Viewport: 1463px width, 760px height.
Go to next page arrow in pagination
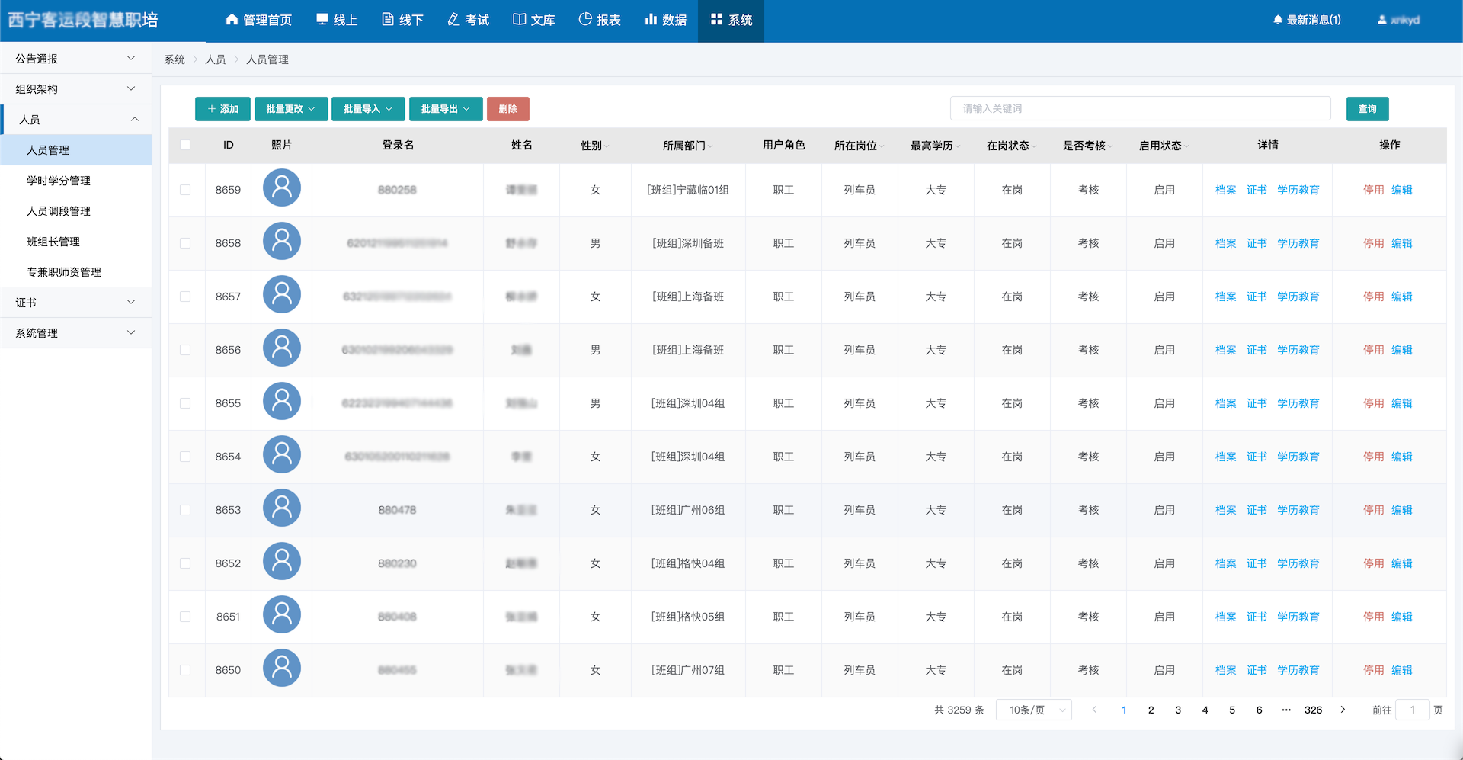point(1343,710)
